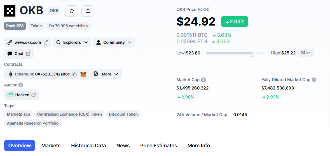The height and width of the screenshot is (156, 330).
Task: Click external link icon beside www.okx.com
Action: point(46,42)
